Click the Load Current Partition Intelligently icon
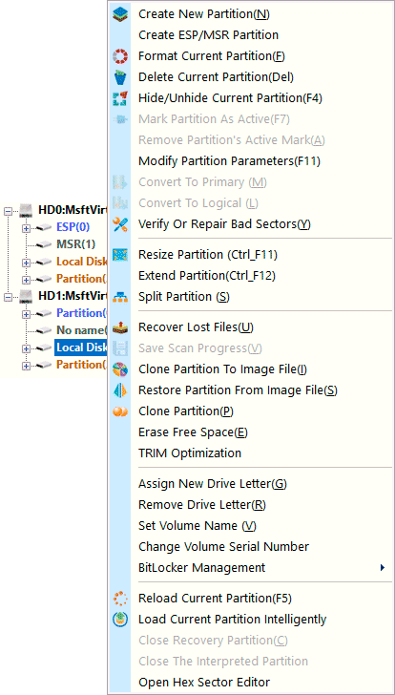This screenshot has width=395, height=695. click(x=120, y=620)
